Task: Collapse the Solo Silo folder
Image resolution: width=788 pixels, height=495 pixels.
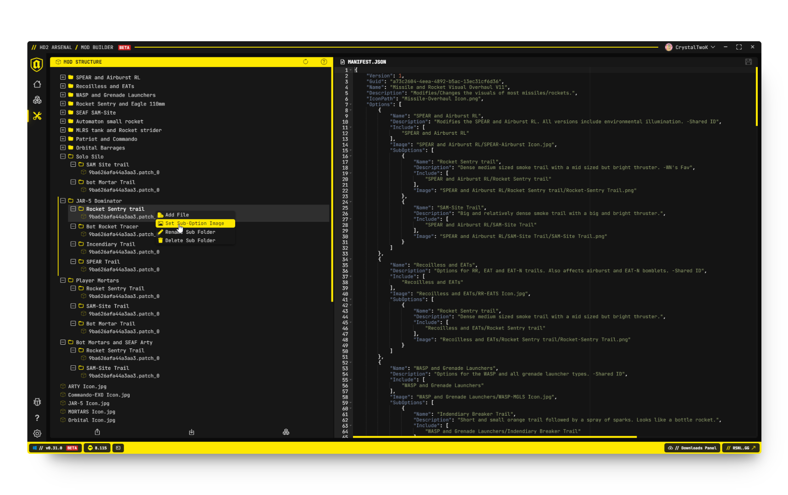Action: [63, 156]
